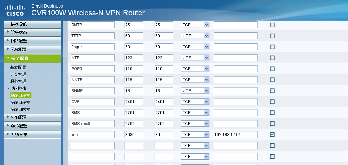
Task: Go to 计划管理 settings
Action: click(x=18, y=75)
